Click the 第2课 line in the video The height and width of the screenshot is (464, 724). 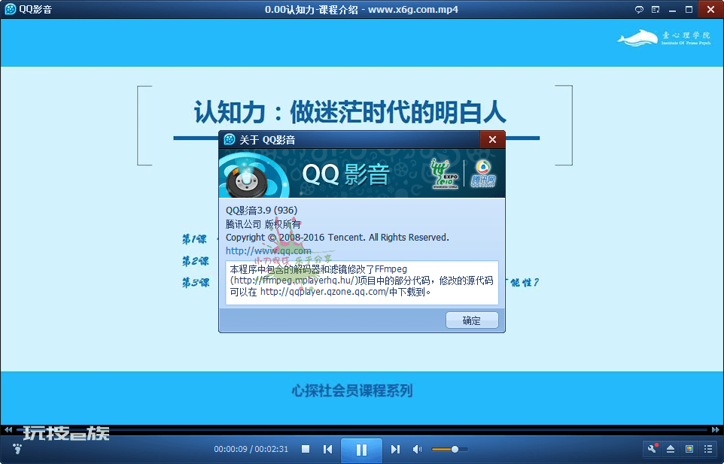[196, 261]
